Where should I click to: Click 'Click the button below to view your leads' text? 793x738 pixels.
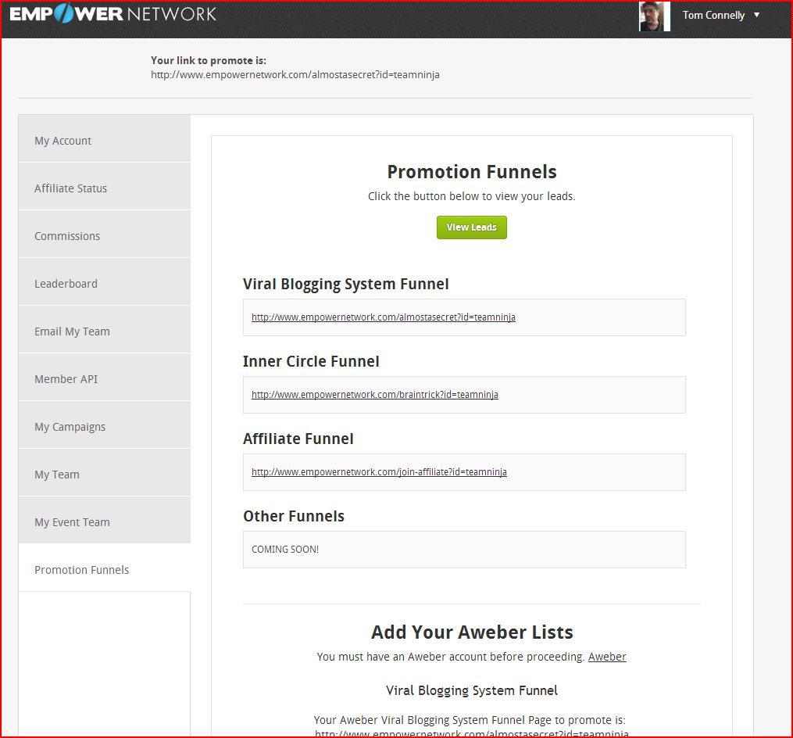pos(471,196)
